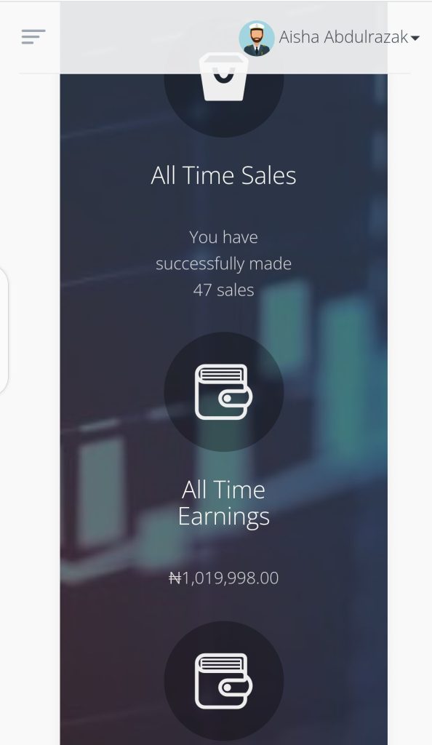
Task: Click the blurred teal bar at card bottom-left
Action: 100,492
